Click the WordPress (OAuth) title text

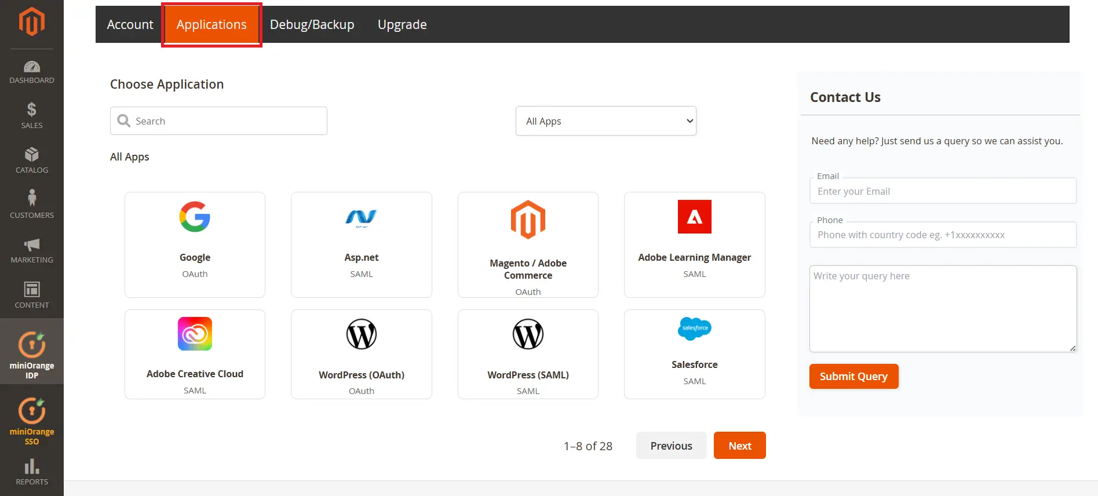362,375
